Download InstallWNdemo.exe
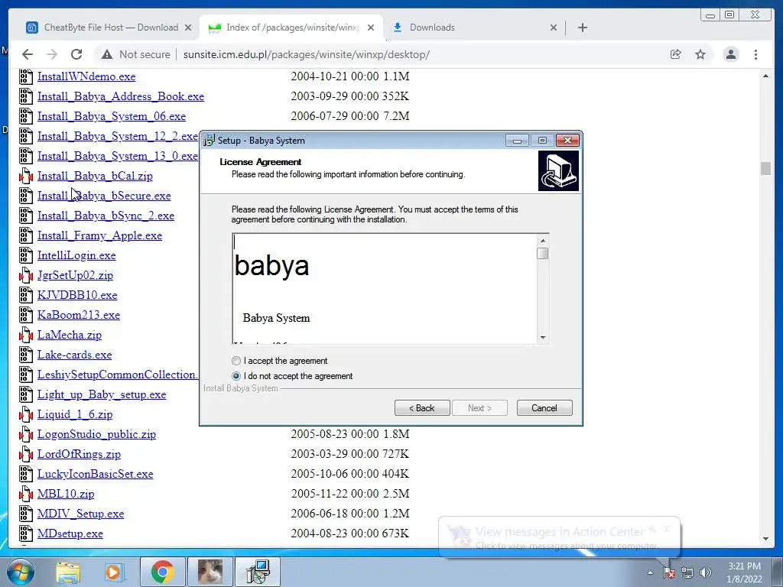Screen dimensions: 783x587 coord(86,76)
